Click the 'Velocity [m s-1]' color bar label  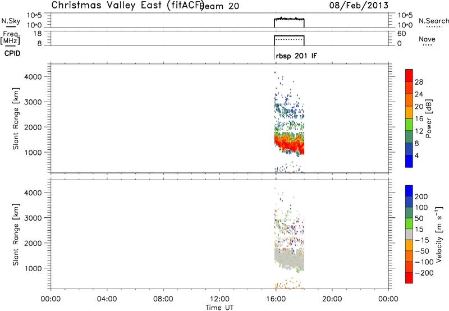coord(438,234)
